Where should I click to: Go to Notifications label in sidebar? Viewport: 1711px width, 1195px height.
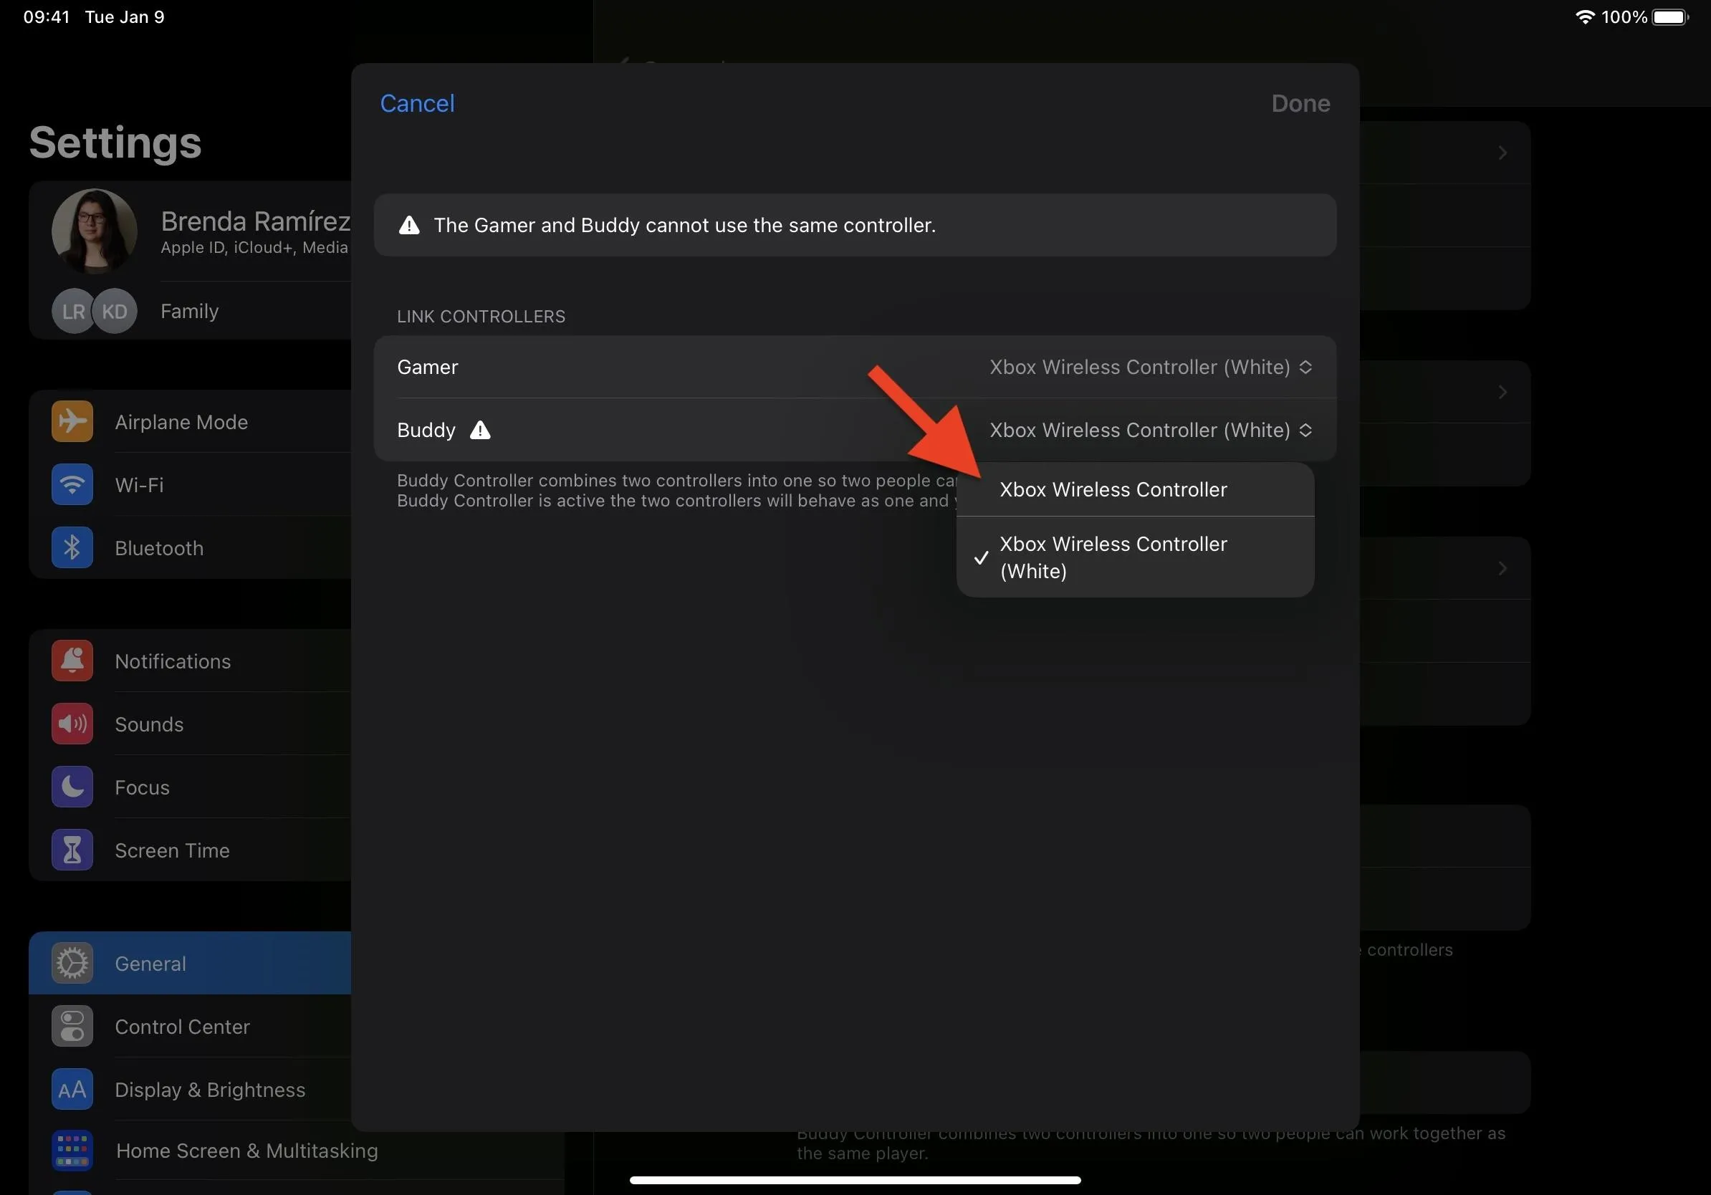click(x=173, y=661)
